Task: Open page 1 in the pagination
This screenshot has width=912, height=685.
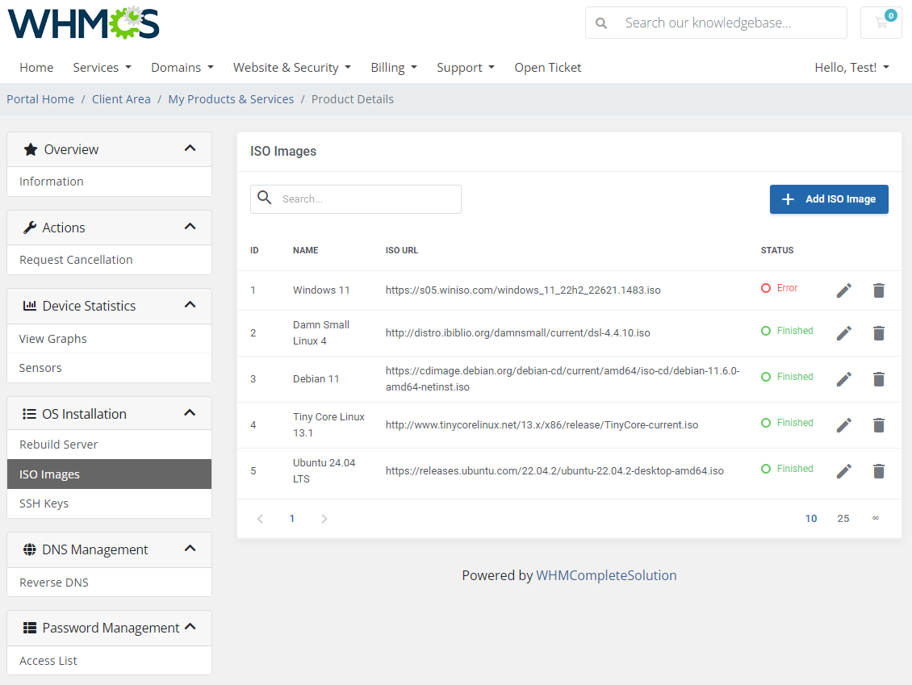Action: [x=292, y=518]
